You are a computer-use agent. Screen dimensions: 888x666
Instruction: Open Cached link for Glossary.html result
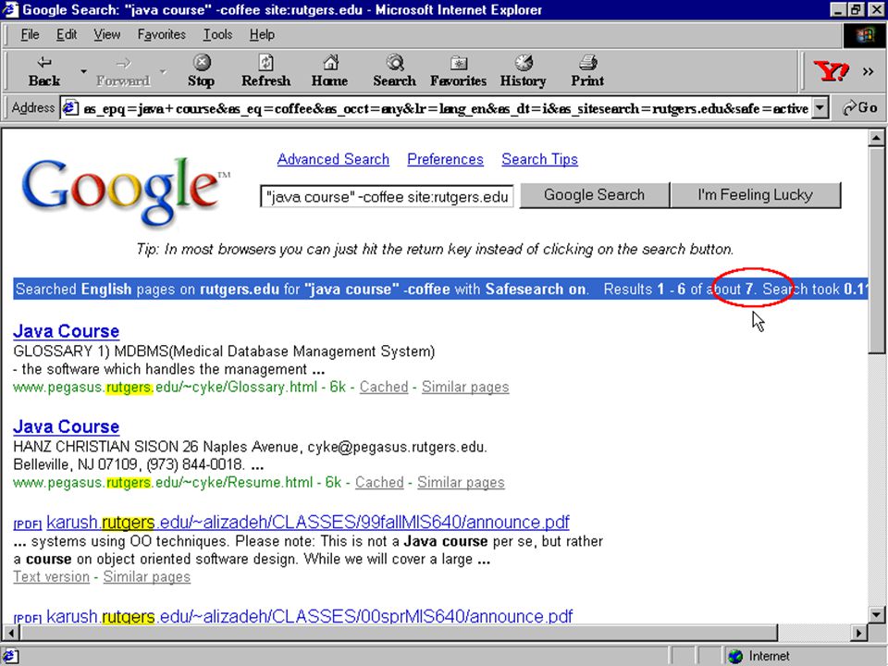pos(384,387)
